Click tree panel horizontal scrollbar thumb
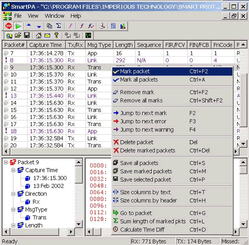The image size is (249, 245). point(35,232)
